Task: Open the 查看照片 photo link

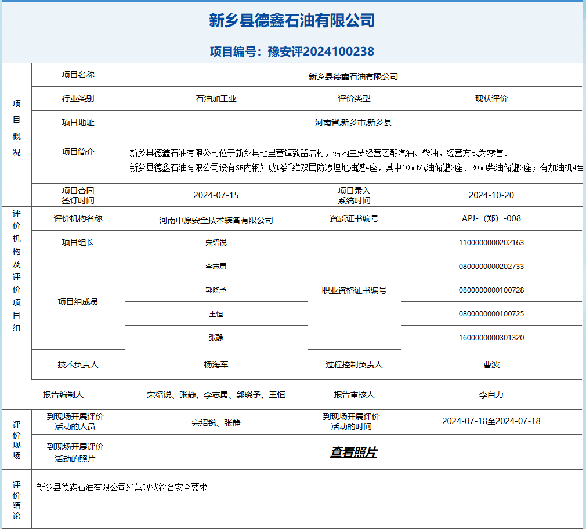Action: coord(353,452)
